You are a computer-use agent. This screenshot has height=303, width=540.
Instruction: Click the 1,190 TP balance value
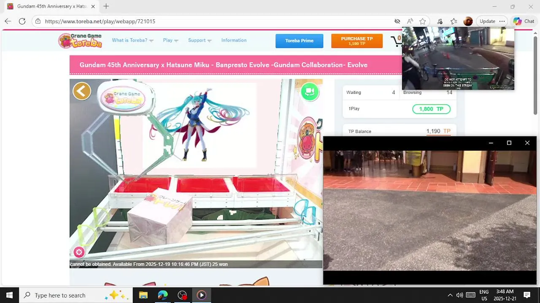[x=438, y=131]
